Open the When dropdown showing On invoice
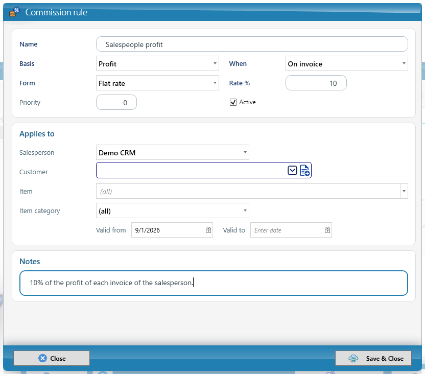The image size is (425, 374). (347, 64)
